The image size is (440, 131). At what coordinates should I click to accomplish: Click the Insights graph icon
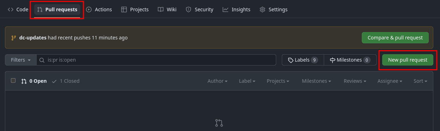pyautogui.click(x=225, y=10)
